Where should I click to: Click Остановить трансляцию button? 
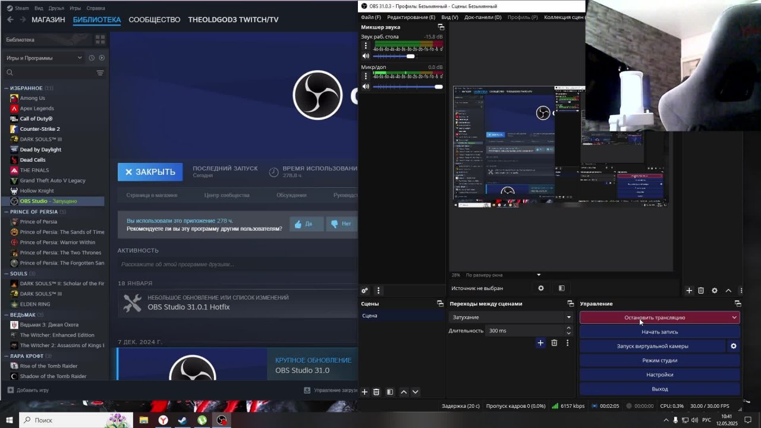pyautogui.click(x=655, y=317)
